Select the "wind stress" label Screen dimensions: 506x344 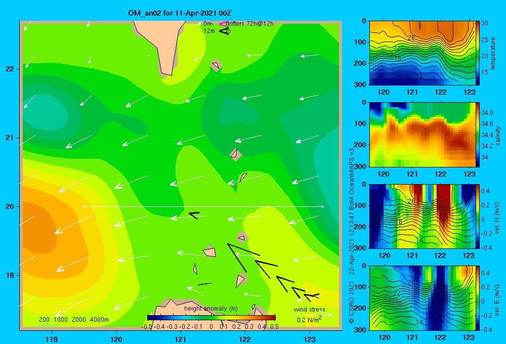(x=310, y=309)
